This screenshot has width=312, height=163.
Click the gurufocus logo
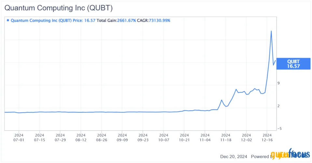click(290, 154)
